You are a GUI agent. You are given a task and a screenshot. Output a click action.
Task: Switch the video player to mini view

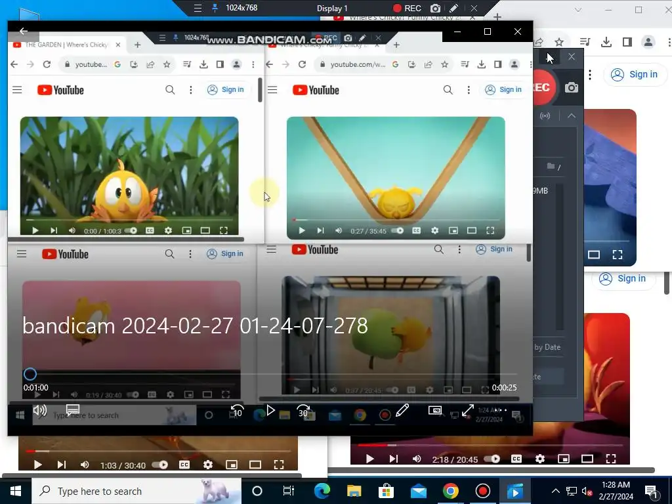click(x=435, y=410)
